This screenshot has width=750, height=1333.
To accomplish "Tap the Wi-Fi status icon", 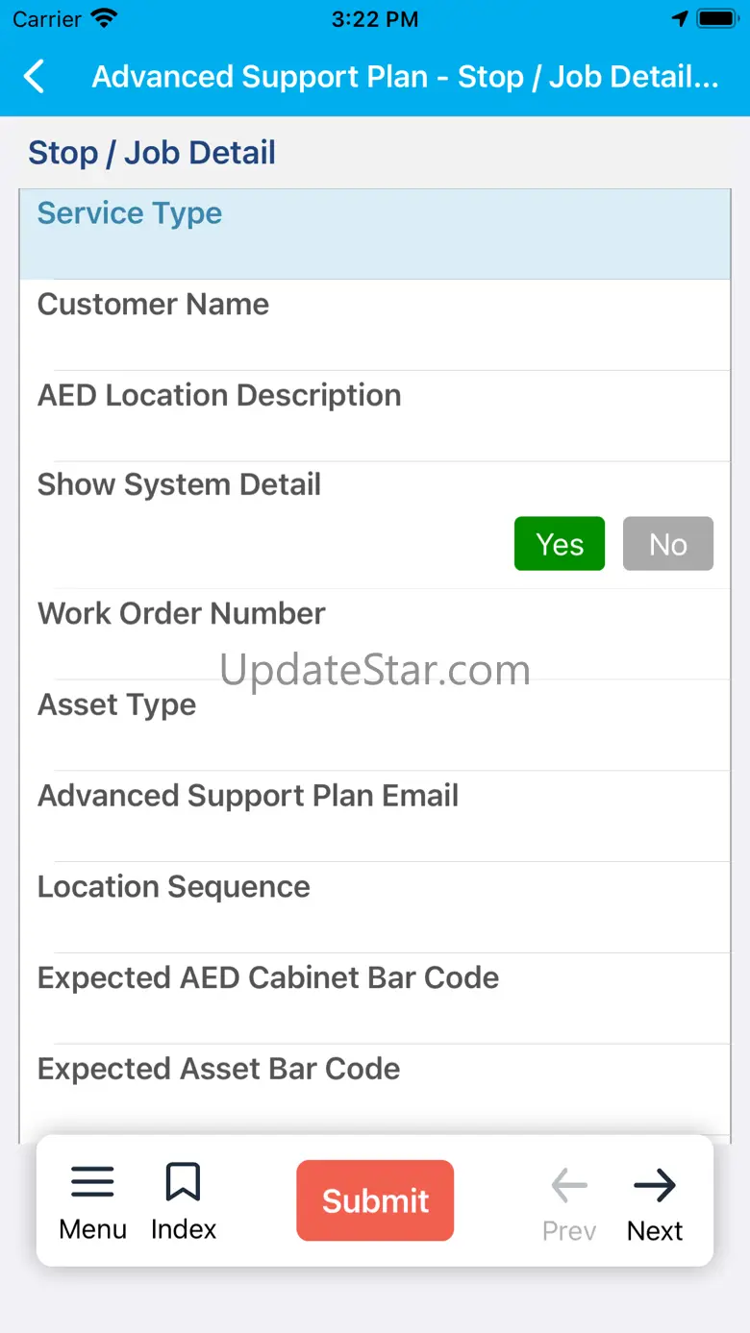I will click(103, 18).
